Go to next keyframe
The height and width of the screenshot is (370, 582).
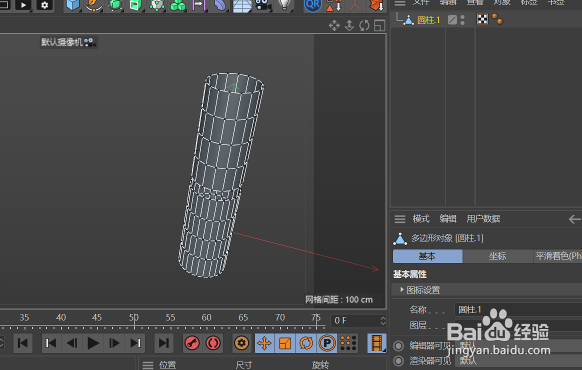click(x=135, y=343)
